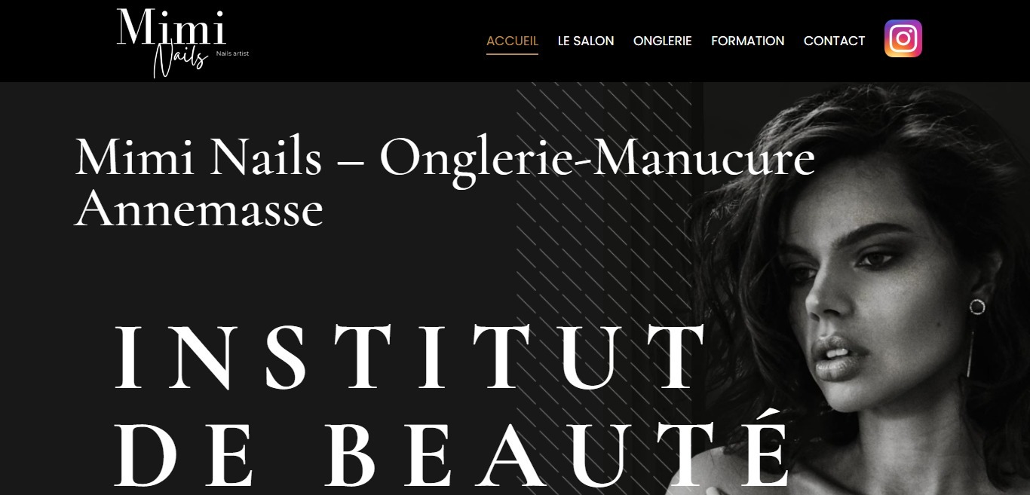Open the Instagram icon link

[x=903, y=38]
